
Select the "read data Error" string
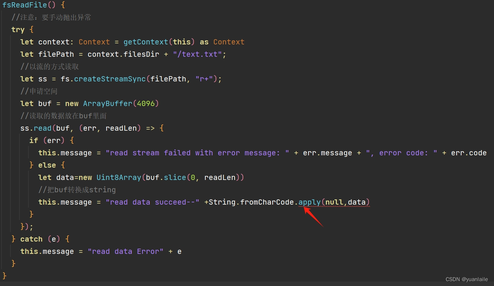(x=125, y=251)
